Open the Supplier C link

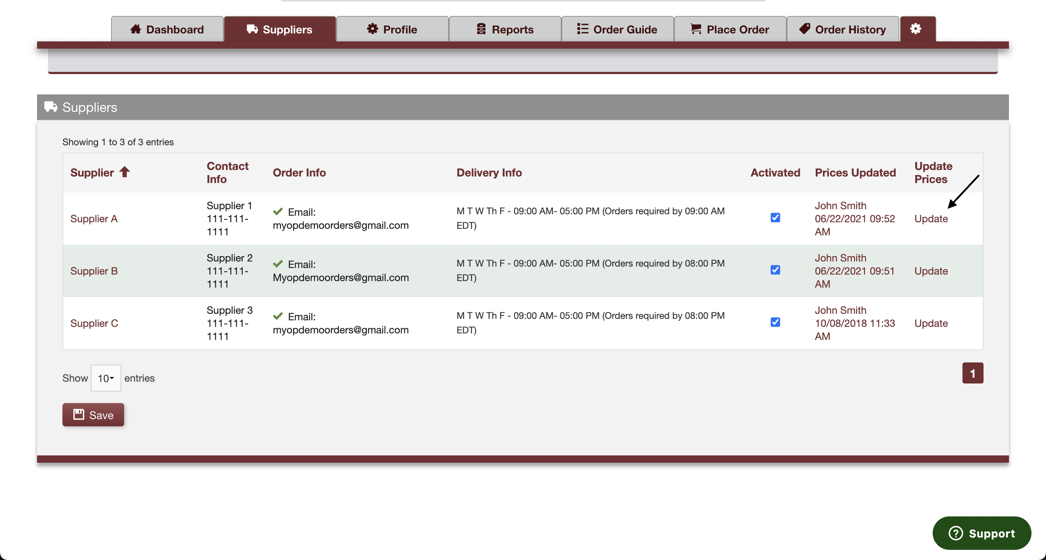tap(94, 323)
